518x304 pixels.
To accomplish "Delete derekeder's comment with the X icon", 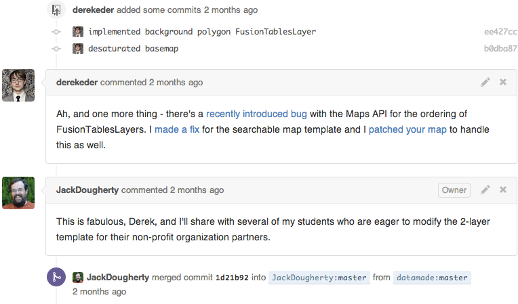I will coord(503,82).
